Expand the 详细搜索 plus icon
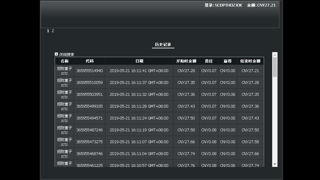Image resolution: width=320 pixels, height=180 pixels. [x=56, y=54]
